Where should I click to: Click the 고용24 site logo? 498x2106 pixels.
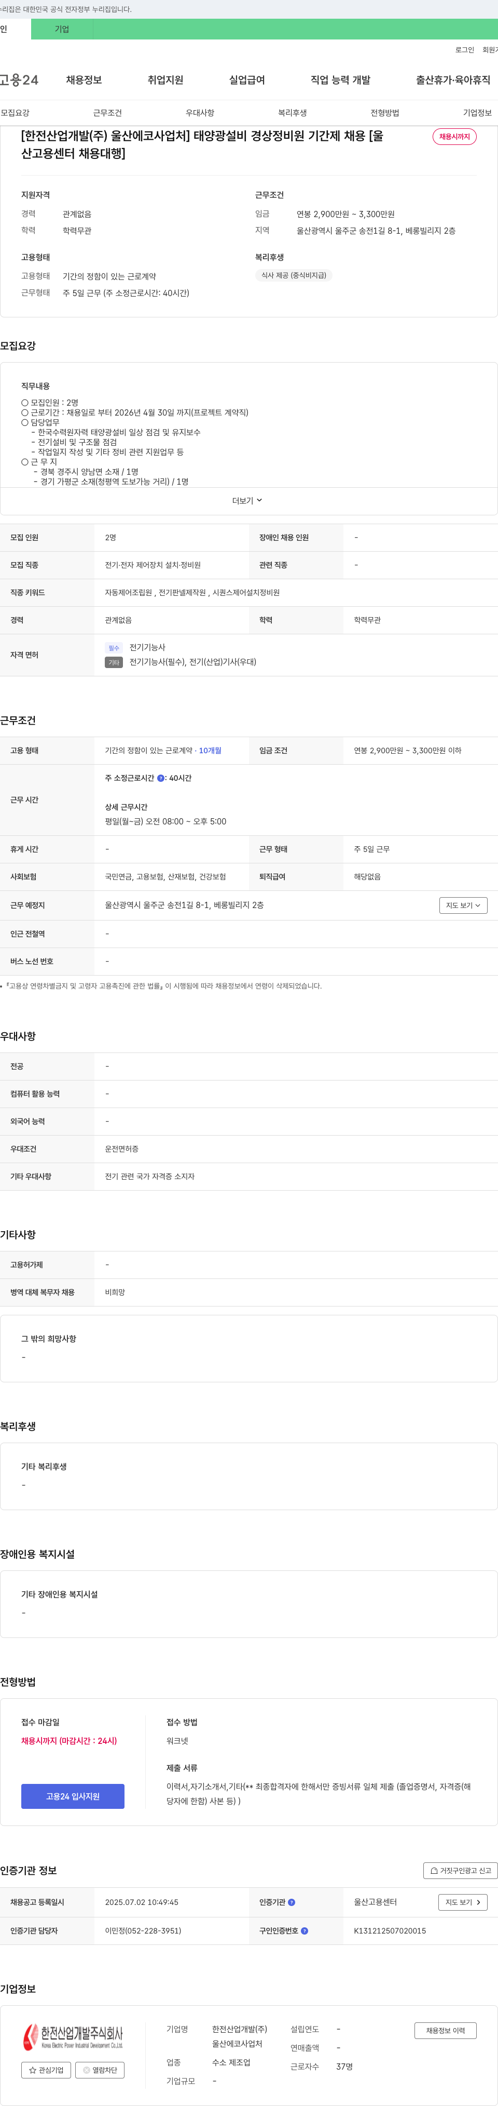[19, 80]
